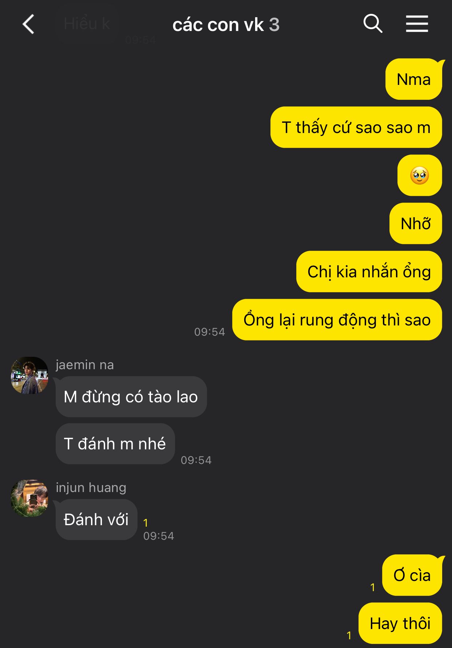Tap the "injun huang" sender name
The image size is (452, 648).
pyautogui.click(x=91, y=488)
